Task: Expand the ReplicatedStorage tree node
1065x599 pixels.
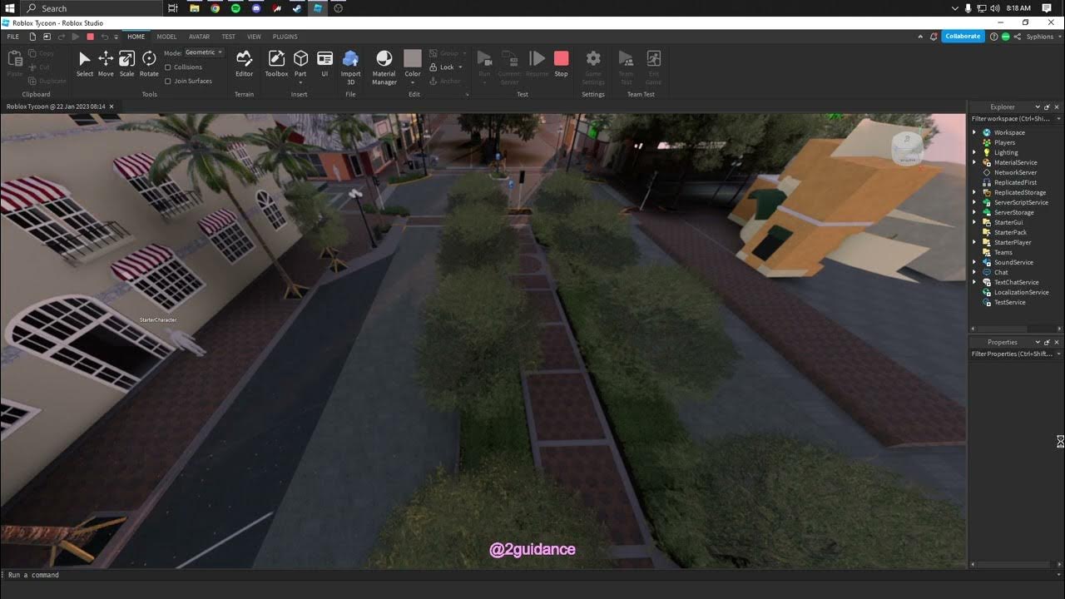Action: [x=975, y=192]
